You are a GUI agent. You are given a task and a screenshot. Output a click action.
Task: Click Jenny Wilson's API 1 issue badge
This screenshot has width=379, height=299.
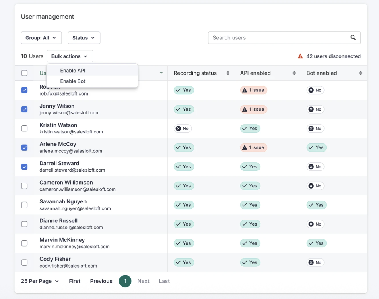[253, 109]
